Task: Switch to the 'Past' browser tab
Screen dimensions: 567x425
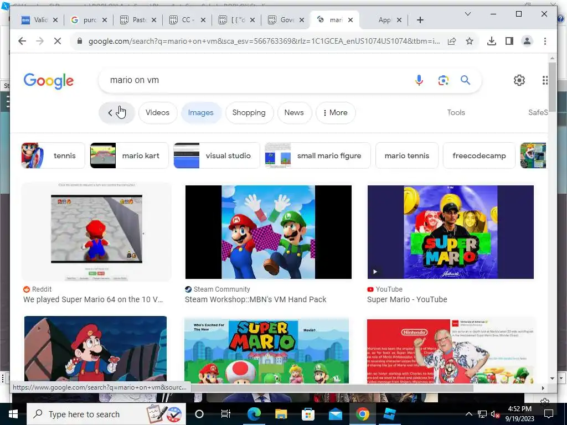Action: 138,20
